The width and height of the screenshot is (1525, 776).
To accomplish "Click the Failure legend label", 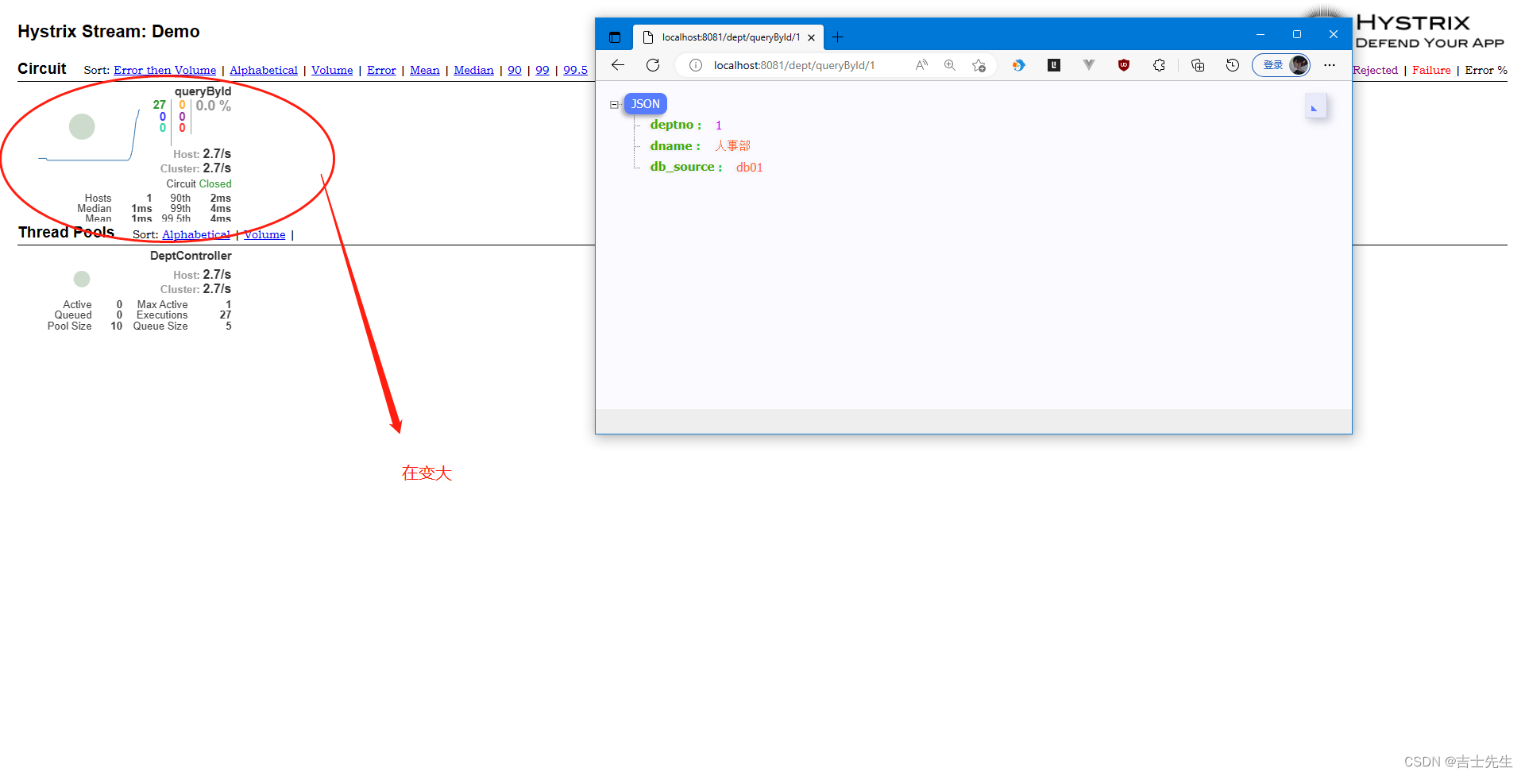I will [x=1431, y=70].
